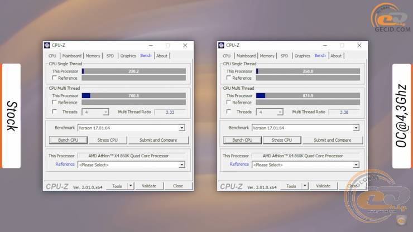This screenshot has height=232, width=413.
Task: Click Multi Thread Ratio value 3.38 in right window
Action: point(344,112)
